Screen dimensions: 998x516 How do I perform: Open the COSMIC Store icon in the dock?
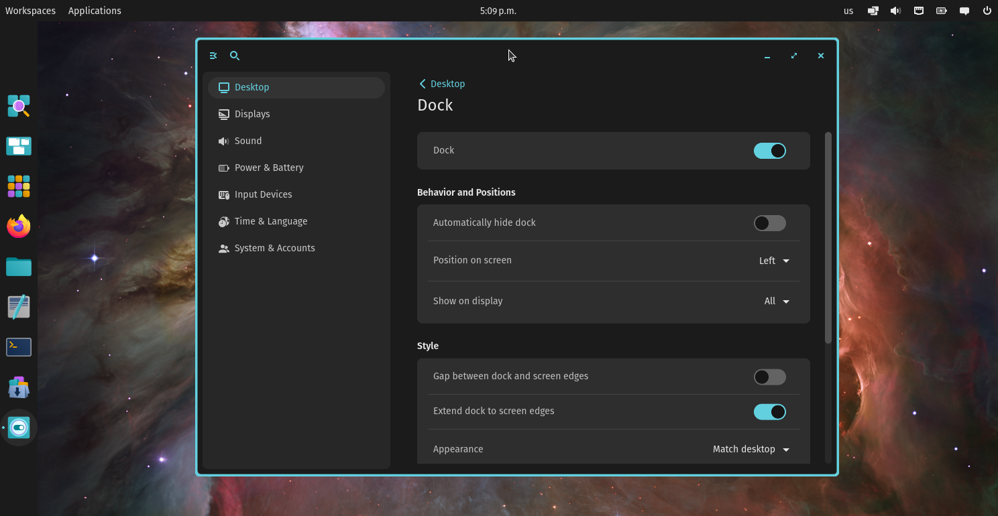pos(19,387)
